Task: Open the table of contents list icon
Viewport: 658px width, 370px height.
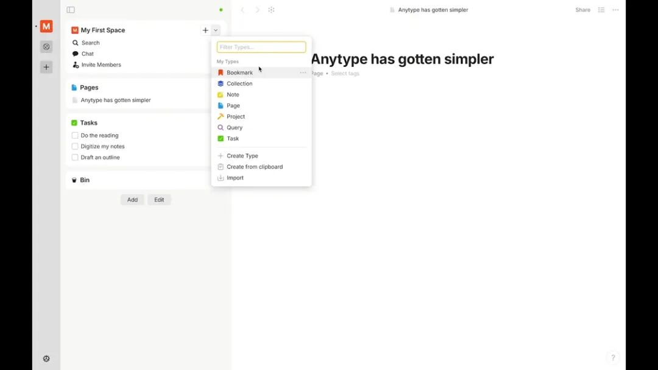Action: coord(601,10)
